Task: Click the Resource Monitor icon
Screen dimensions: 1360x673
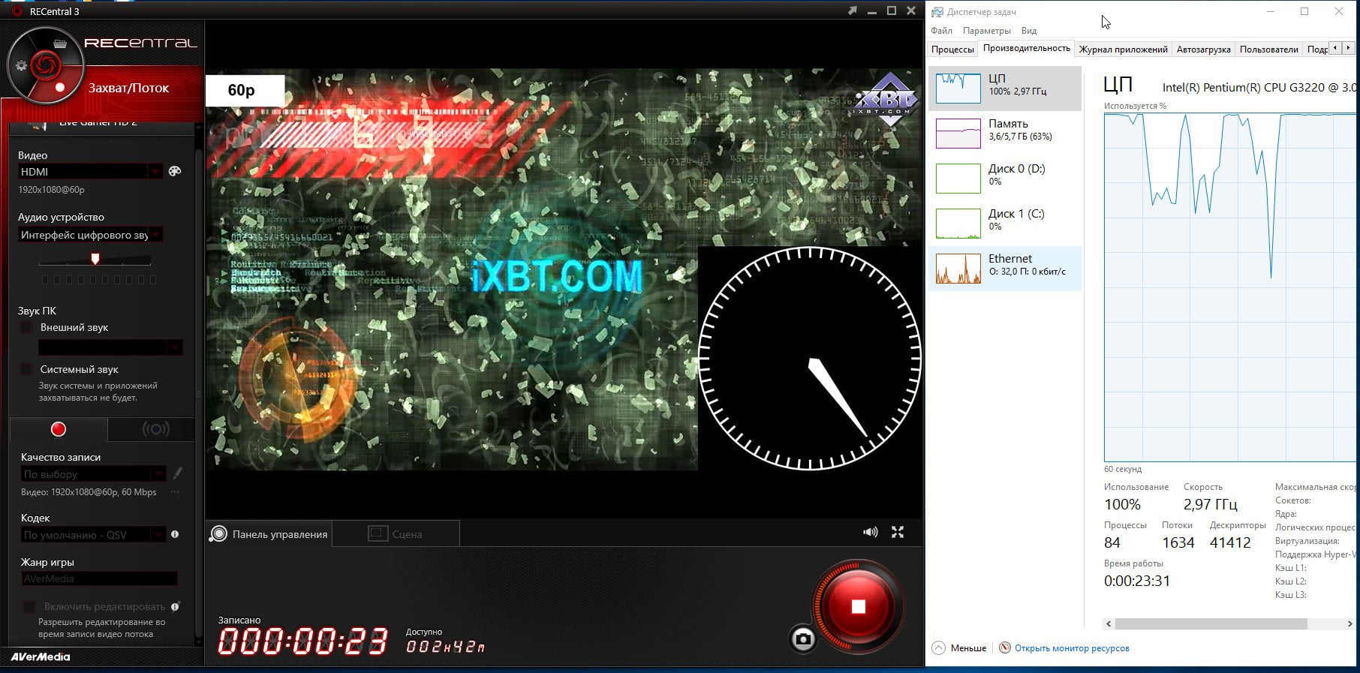Action: pyautogui.click(x=1005, y=647)
